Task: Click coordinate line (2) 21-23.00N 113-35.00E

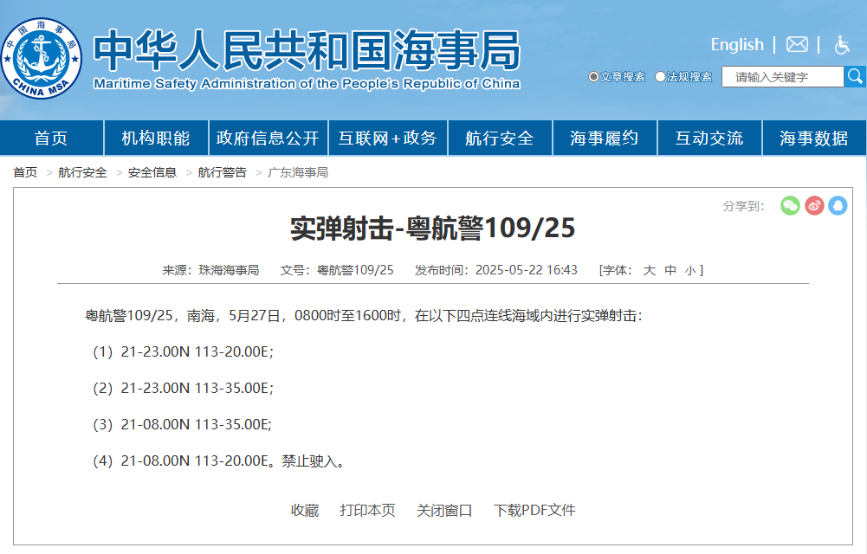Action: pos(183,389)
